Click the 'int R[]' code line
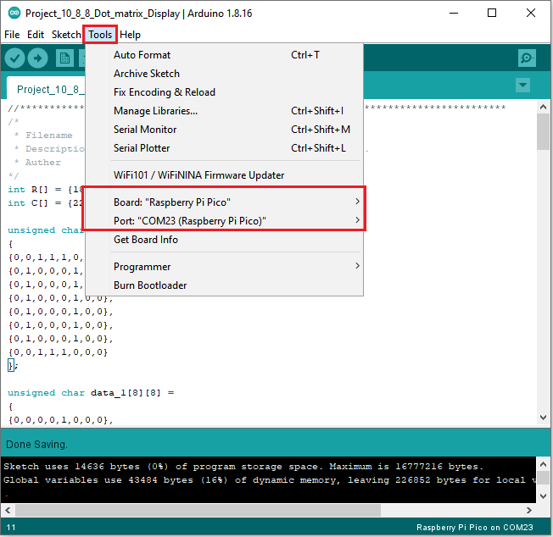553x537 pixels. pyautogui.click(x=45, y=190)
